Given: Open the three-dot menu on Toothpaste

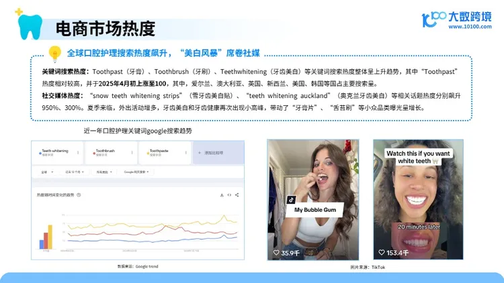Looking at the screenshot, I should [x=185, y=152].
